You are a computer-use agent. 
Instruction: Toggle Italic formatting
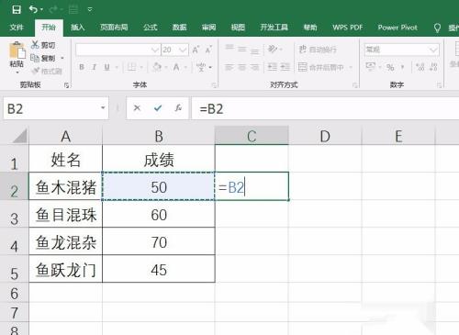point(95,67)
